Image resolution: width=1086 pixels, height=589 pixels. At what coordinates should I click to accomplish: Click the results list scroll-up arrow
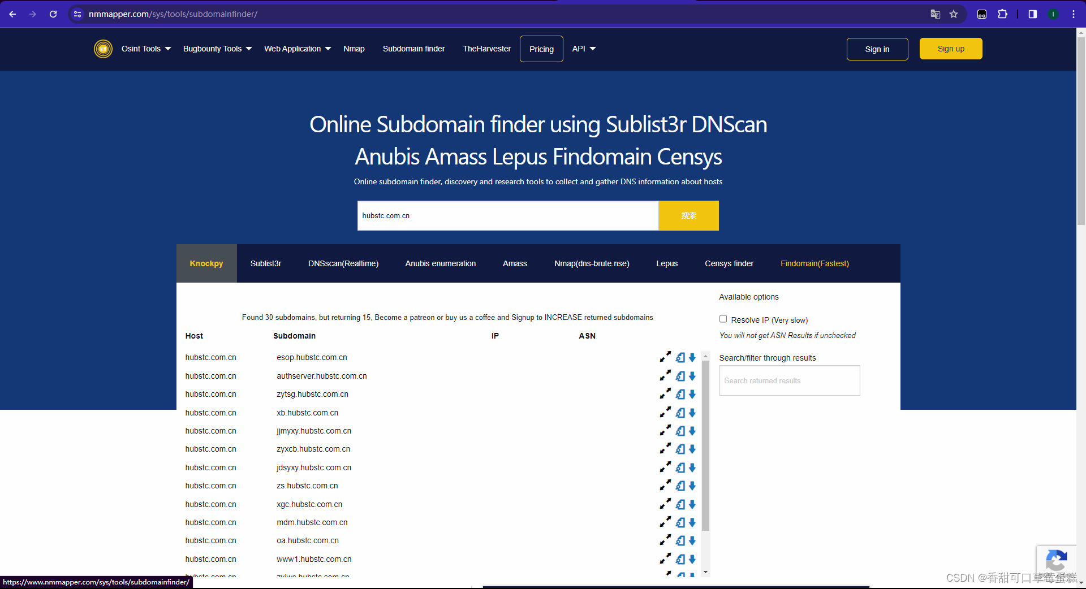[705, 356]
